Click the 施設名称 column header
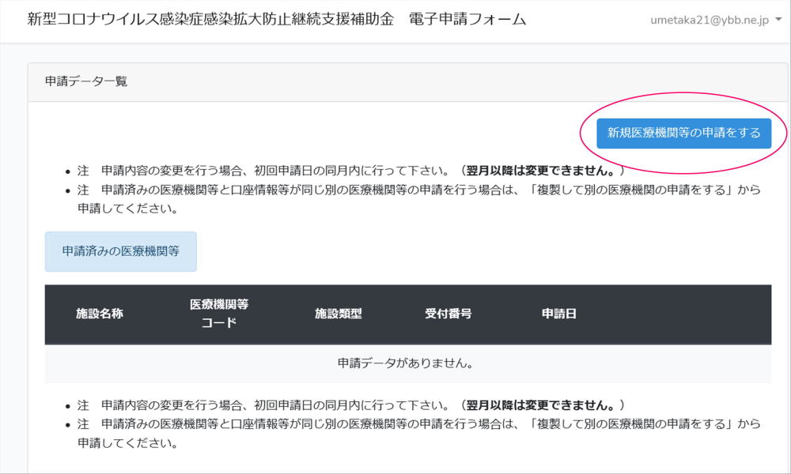The width and height of the screenshot is (791, 474). (x=99, y=314)
